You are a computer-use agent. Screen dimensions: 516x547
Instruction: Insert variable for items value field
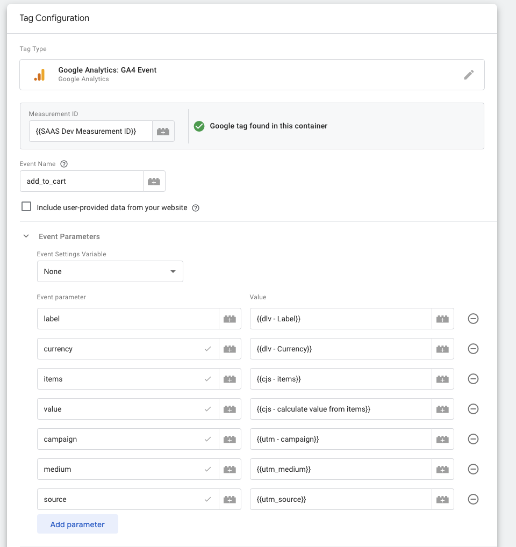[442, 379]
